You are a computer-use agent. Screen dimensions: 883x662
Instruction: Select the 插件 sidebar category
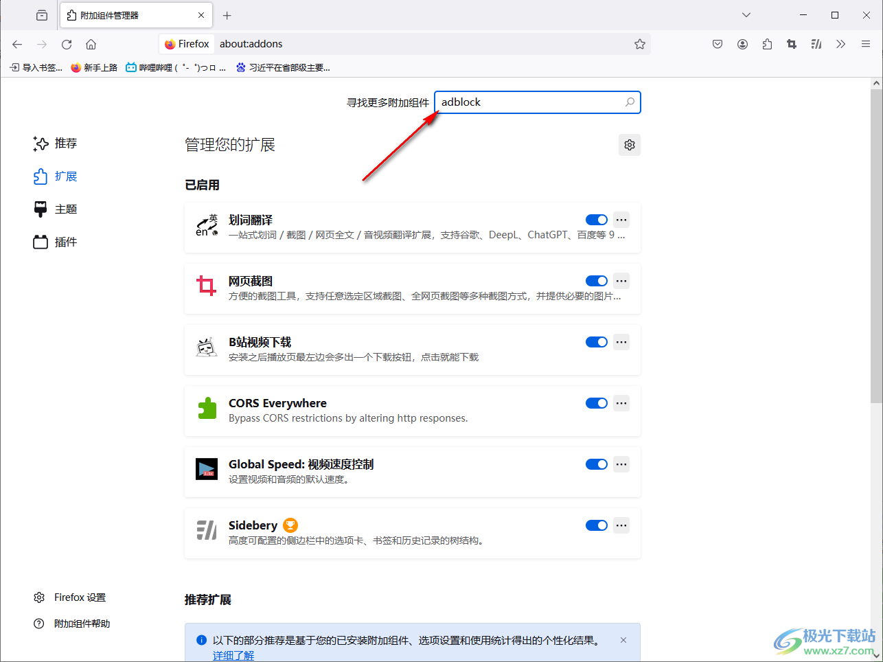(55, 242)
